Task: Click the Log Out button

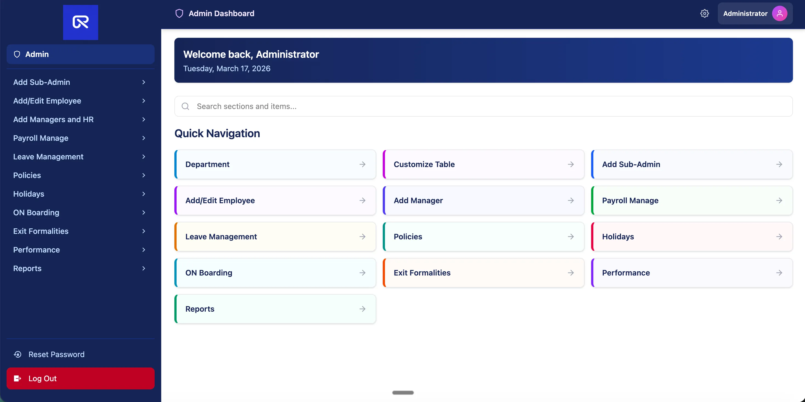Action: (80, 378)
